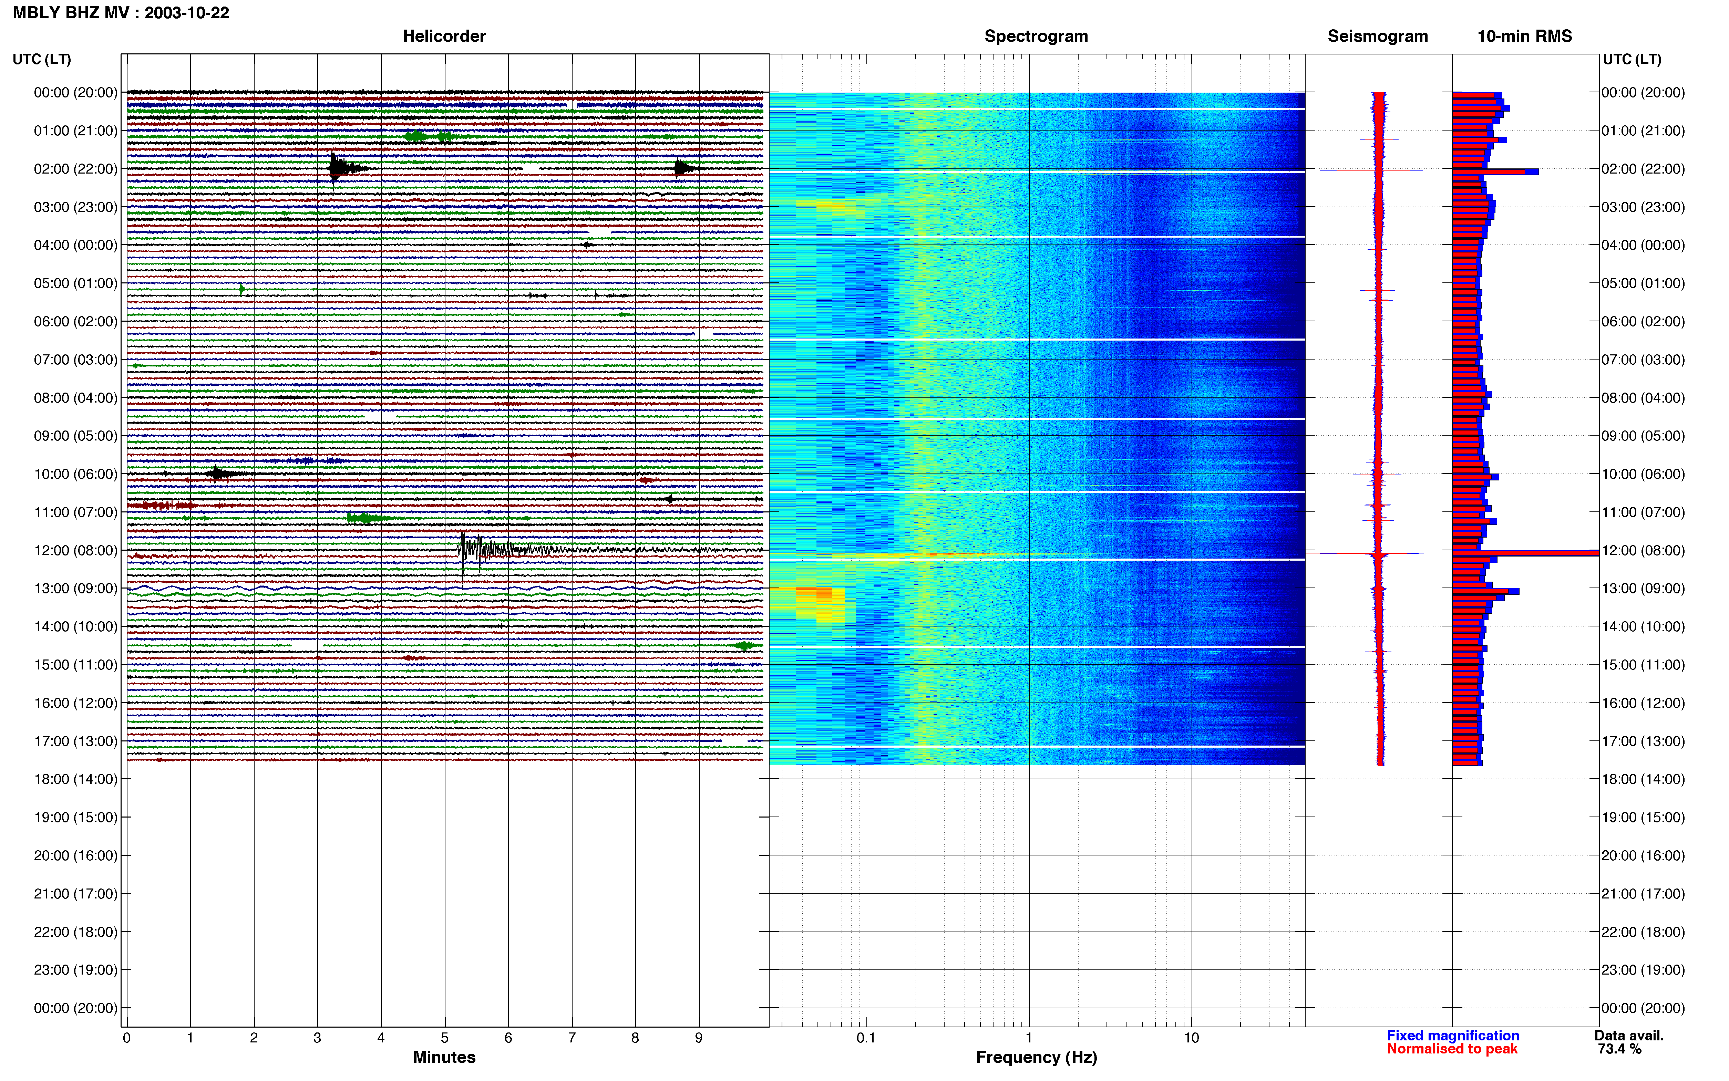This screenshot has width=1729, height=1081.
Task: Select the 10-min RMS panel heading
Action: (1524, 36)
